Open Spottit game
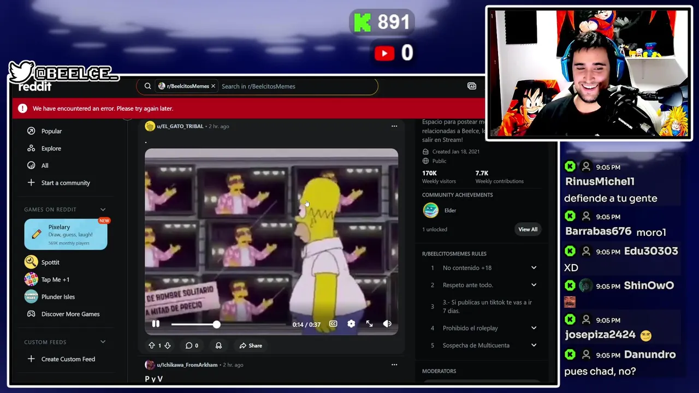The width and height of the screenshot is (699, 393). coord(50,262)
